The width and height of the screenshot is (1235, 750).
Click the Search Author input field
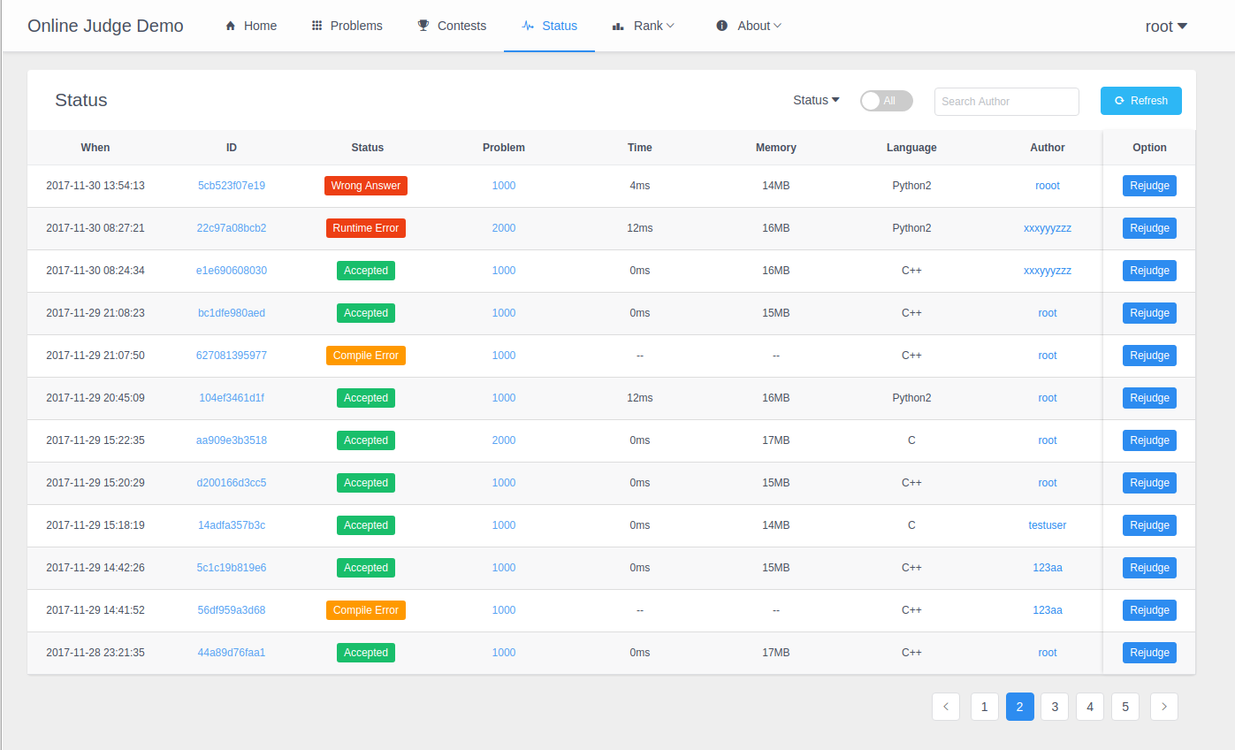pos(1006,101)
